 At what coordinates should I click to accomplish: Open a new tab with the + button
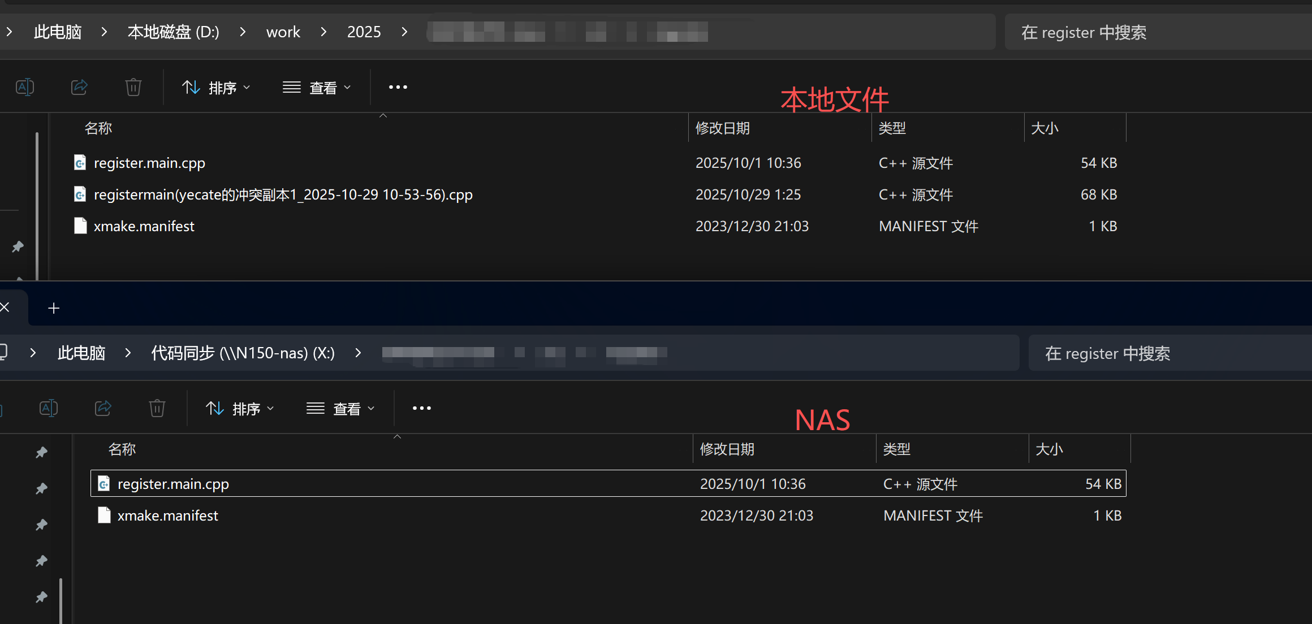(53, 307)
